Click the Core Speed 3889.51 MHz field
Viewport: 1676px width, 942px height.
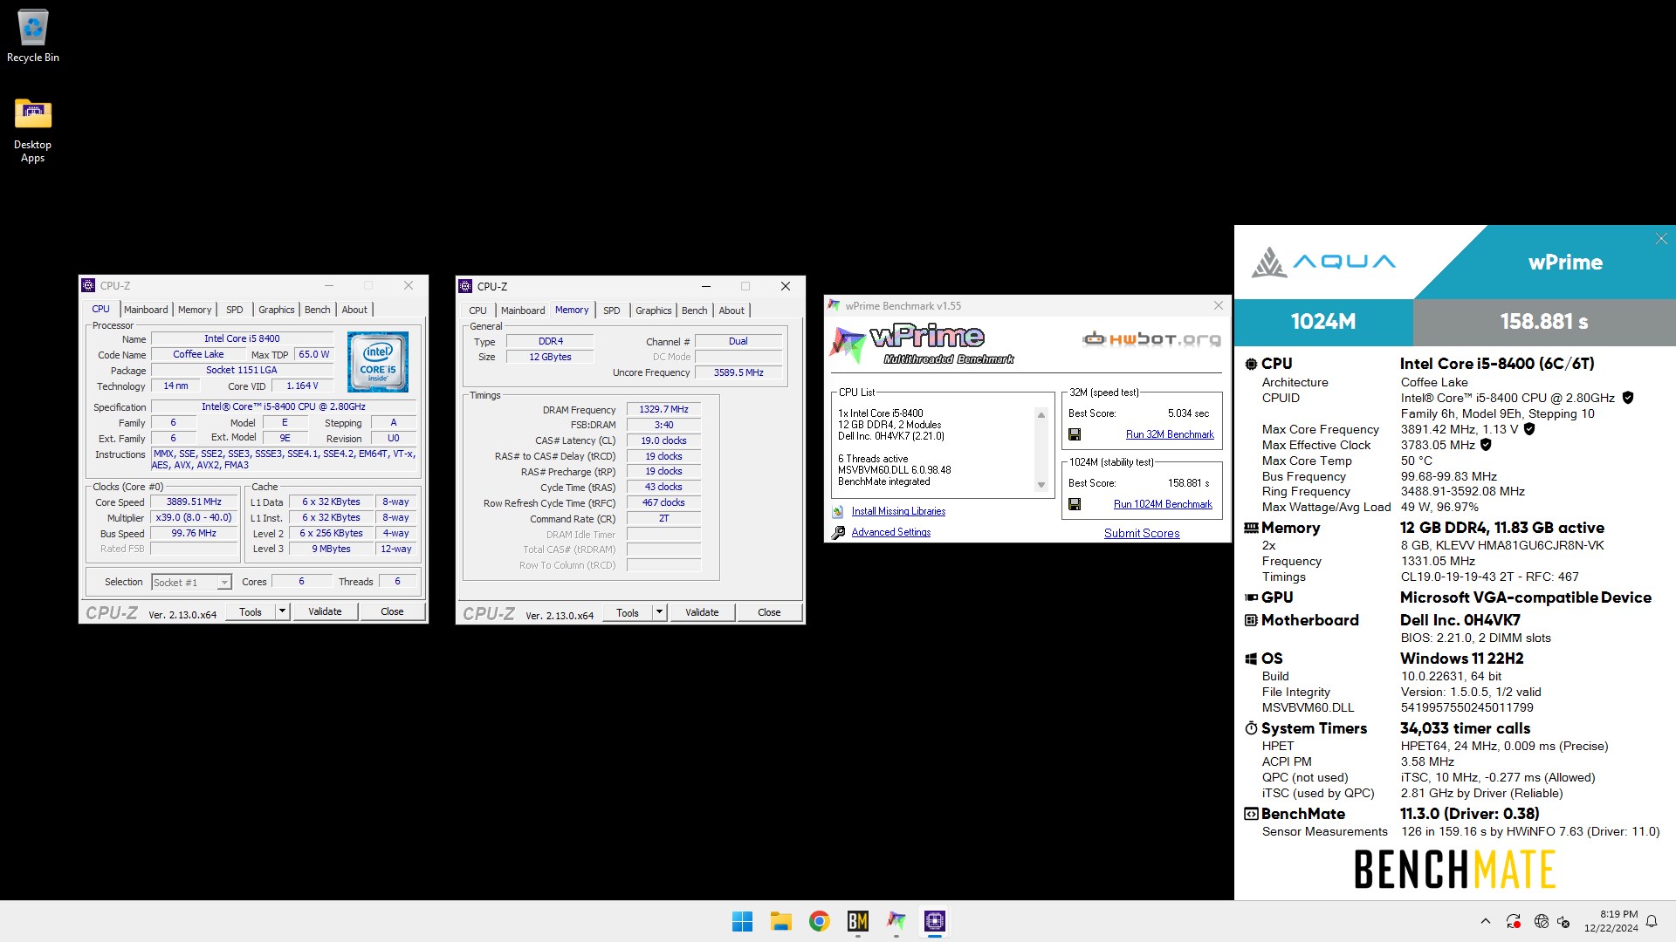(194, 502)
